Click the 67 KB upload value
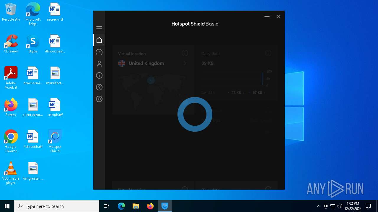This screenshot has width=378, height=212. pos(257,92)
